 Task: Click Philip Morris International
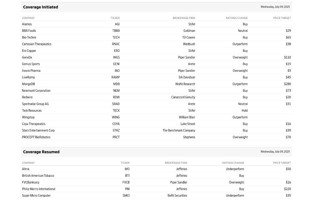38,189
